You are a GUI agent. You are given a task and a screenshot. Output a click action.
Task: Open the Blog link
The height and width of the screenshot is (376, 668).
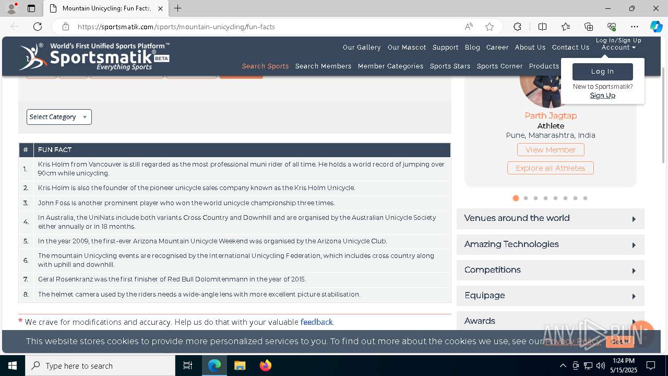(x=472, y=48)
